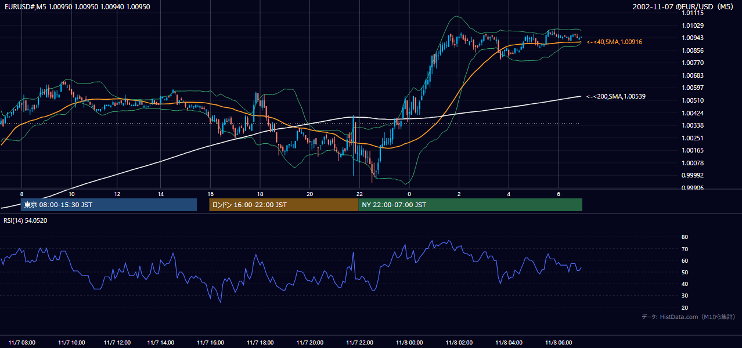
Task: Click the RSI 60 level label
Action: (x=685, y=260)
